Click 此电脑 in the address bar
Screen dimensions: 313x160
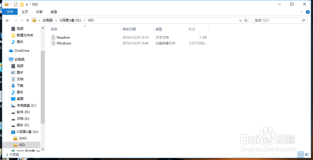pyautogui.click(x=48, y=20)
